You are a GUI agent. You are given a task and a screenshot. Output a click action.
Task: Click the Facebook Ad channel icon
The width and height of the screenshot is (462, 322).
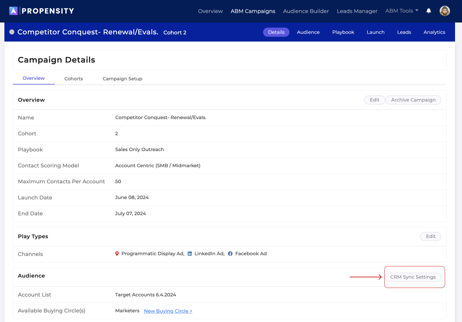230,253
